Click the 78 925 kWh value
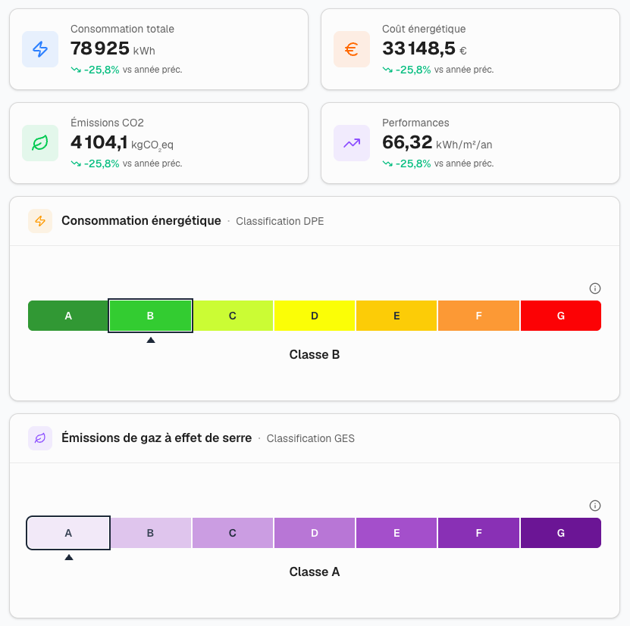The height and width of the screenshot is (626, 630). click(113, 48)
